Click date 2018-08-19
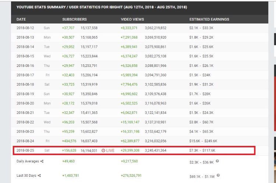Viewport: 276px width, 183px height. pyautogui.click(x=25, y=94)
